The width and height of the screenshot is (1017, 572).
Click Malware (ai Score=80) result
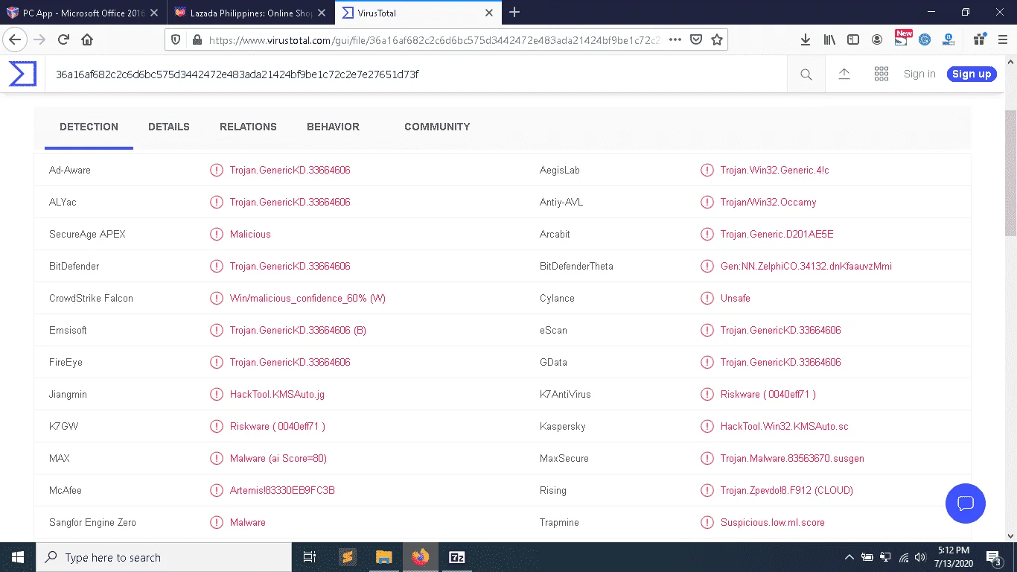[x=278, y=458]
